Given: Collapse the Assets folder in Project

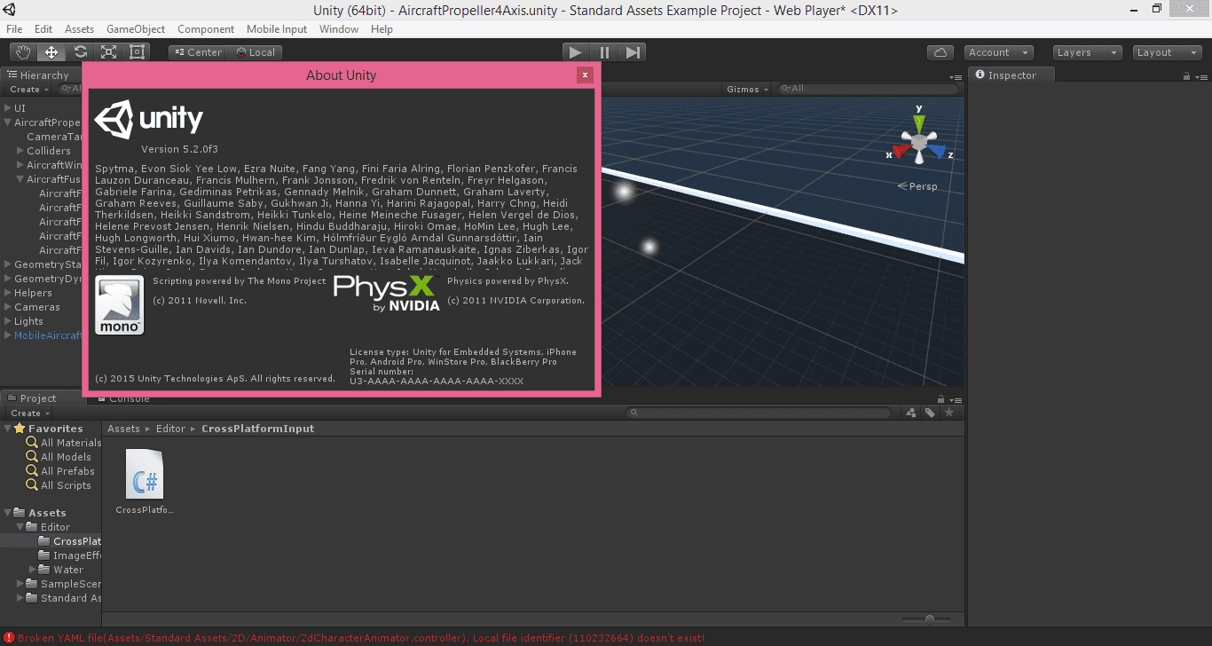Looking at the screenshot, I should pyautogui.click(x=8, y=513).
